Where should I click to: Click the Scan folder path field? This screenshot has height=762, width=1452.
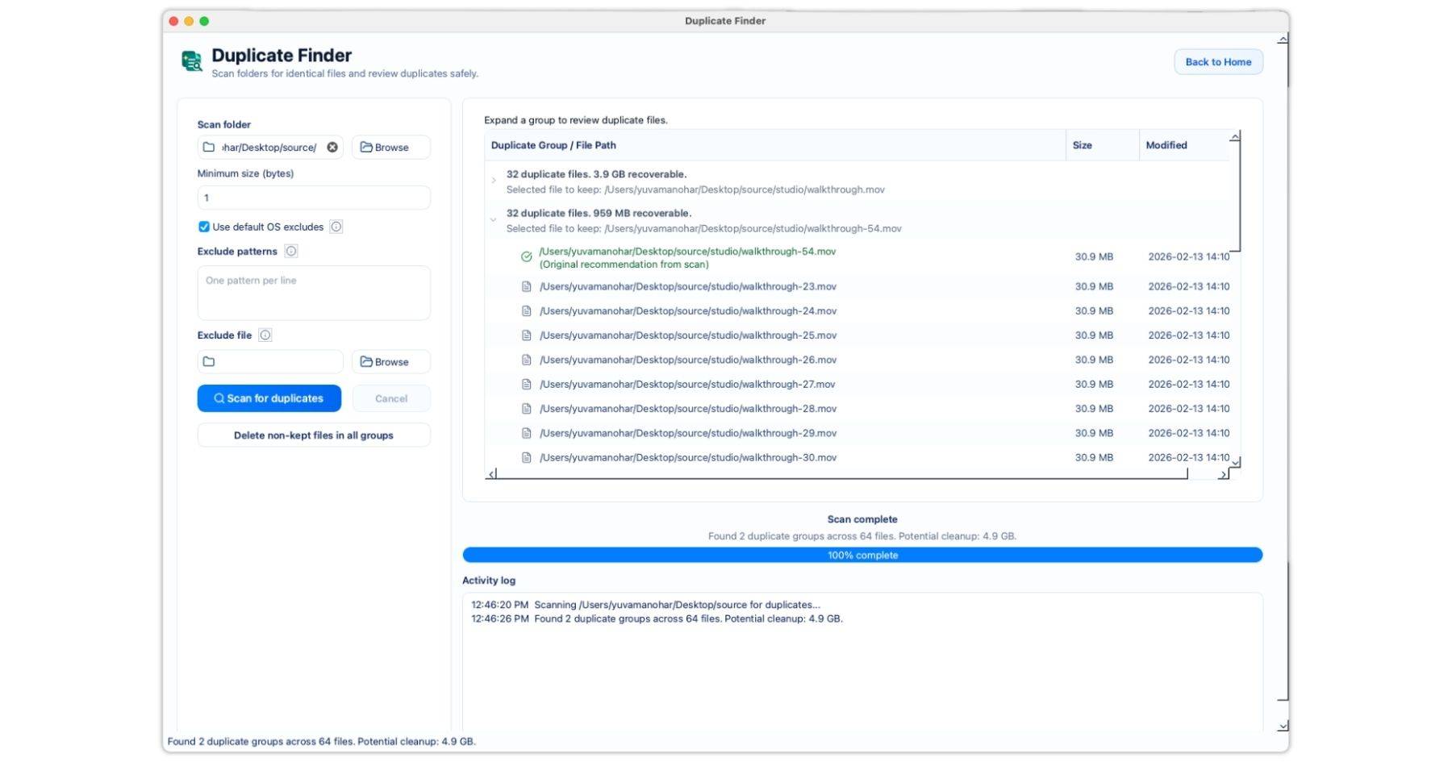point(270,148)
